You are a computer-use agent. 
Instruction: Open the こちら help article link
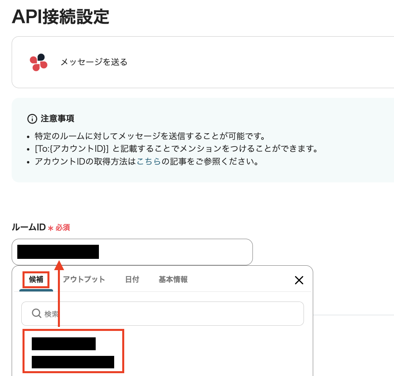tap(149, 161)
